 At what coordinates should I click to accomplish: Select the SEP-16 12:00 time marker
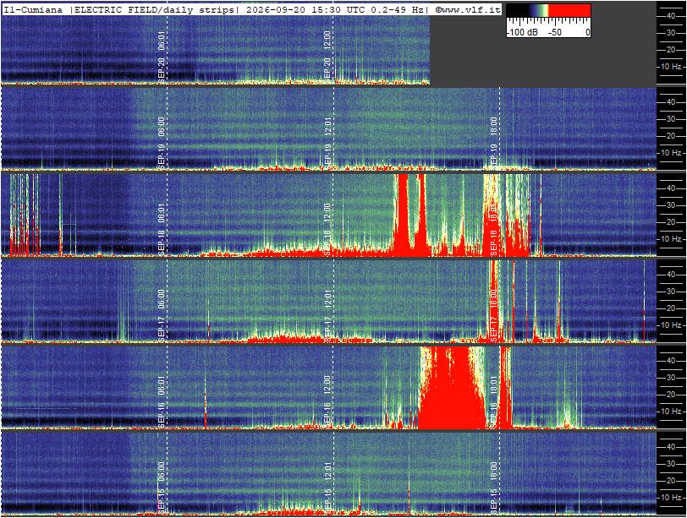pyautogui.click(x=327, y=401)
